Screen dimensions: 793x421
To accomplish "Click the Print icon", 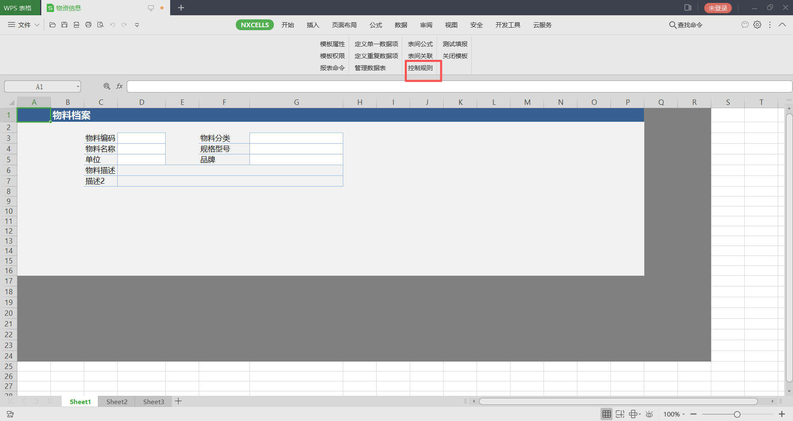I will 88,25.
